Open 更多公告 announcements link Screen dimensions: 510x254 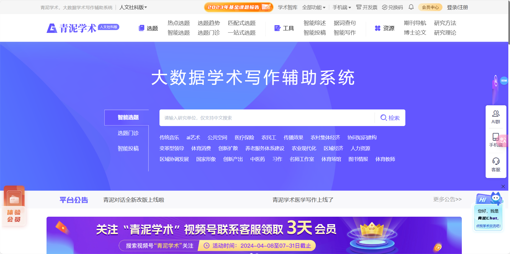click(x=447, y=199)
